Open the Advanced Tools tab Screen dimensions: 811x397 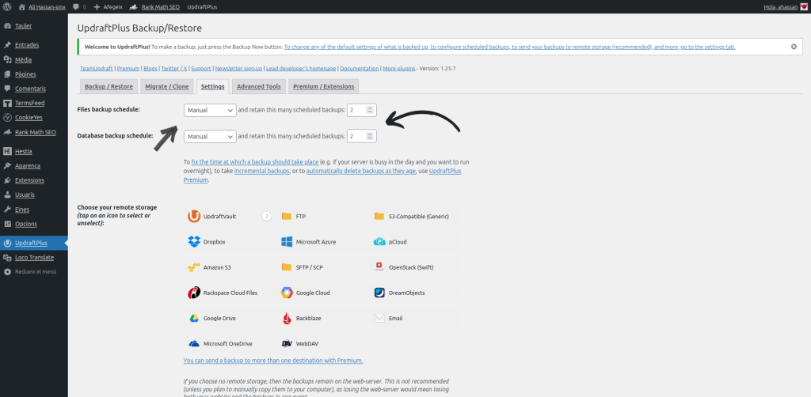tap(258, 86)
